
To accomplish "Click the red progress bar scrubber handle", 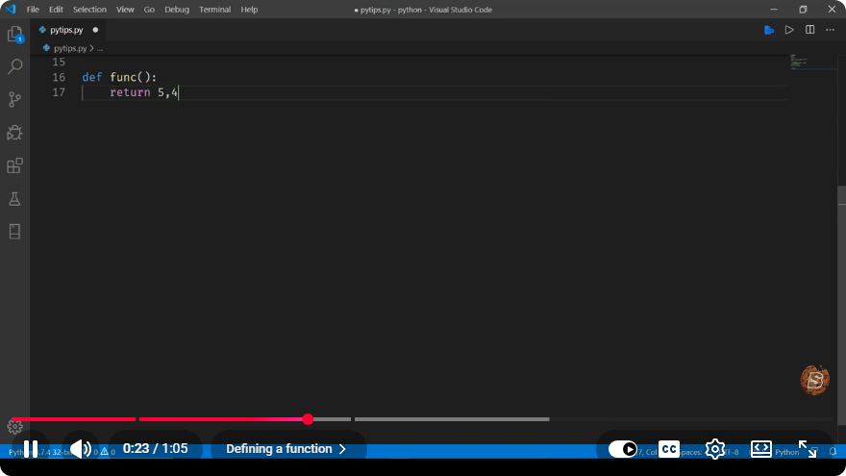I will pyautogui.click(x=308, y=419).
